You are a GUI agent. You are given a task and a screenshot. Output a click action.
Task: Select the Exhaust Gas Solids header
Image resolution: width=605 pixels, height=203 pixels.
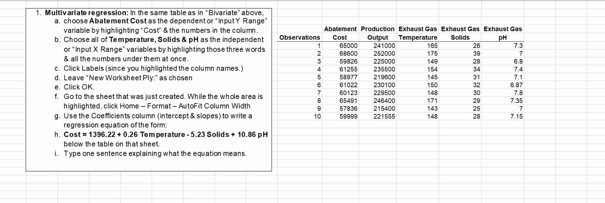(x=460, y=33)
